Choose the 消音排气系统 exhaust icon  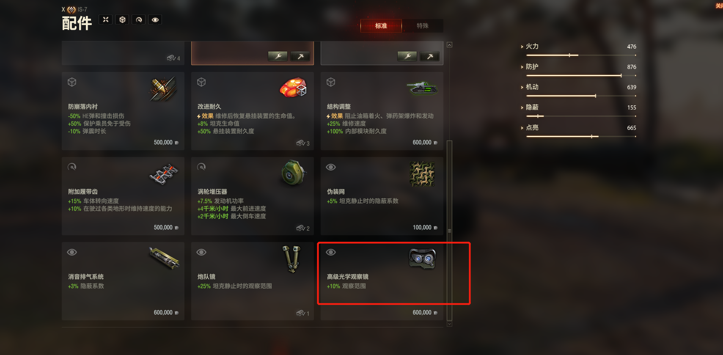(x=164, y=258)
